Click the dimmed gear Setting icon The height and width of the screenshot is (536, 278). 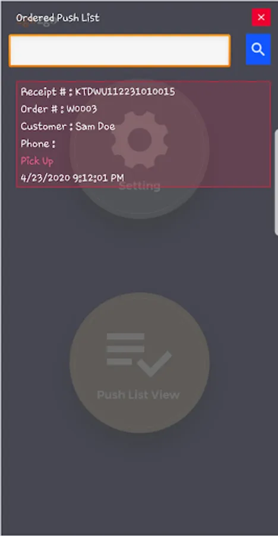(x=140, y=140)
